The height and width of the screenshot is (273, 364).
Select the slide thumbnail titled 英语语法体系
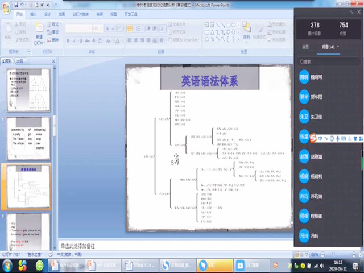click(28, 185)
